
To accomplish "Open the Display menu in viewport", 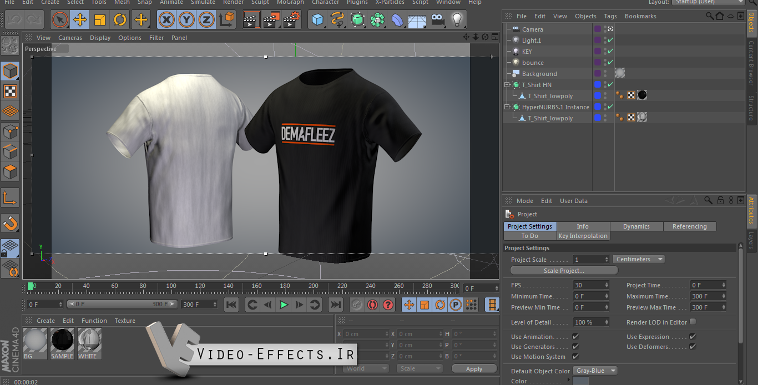I will point(100,38).
